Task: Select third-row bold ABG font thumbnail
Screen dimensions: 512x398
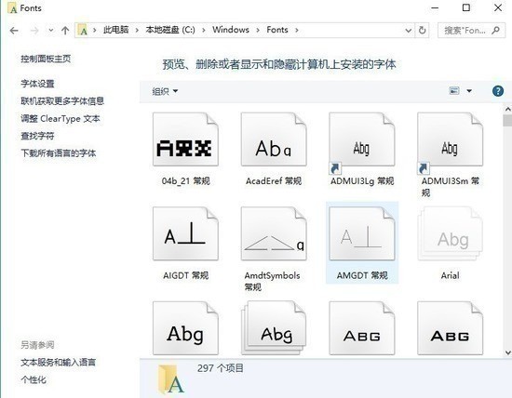Action: (x=450, y=328)
